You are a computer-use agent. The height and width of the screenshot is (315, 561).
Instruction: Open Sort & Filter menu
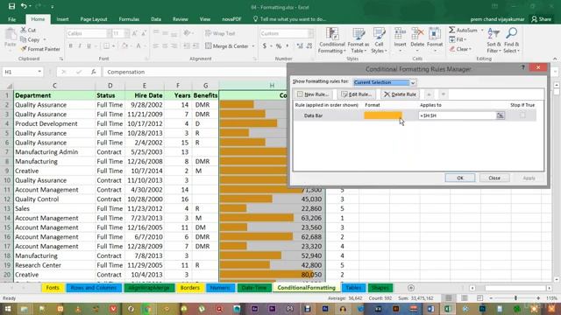494,40
